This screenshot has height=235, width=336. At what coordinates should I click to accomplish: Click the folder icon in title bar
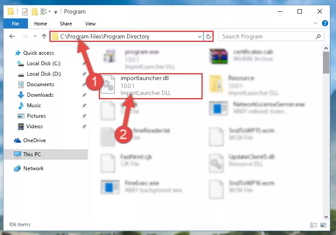tap(11, 11)
